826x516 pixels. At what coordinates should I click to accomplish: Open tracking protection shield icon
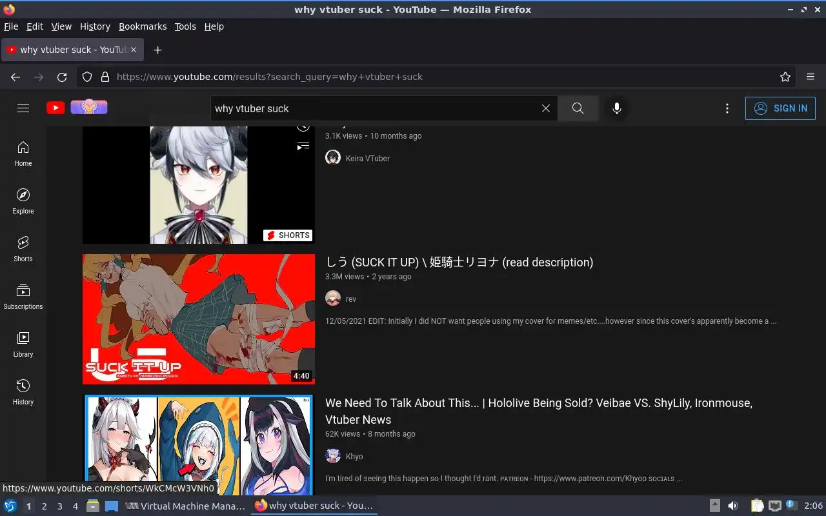click(87, 77)
